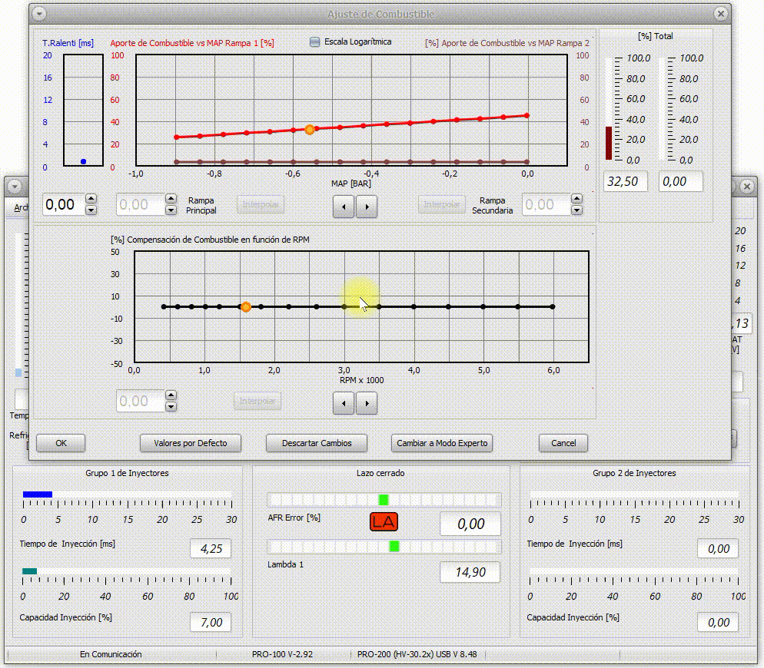764x668 pixels.
Task: Click the Grupo 1 Tiempo de Inyección blue bar
Action: [x=38, y=494]
